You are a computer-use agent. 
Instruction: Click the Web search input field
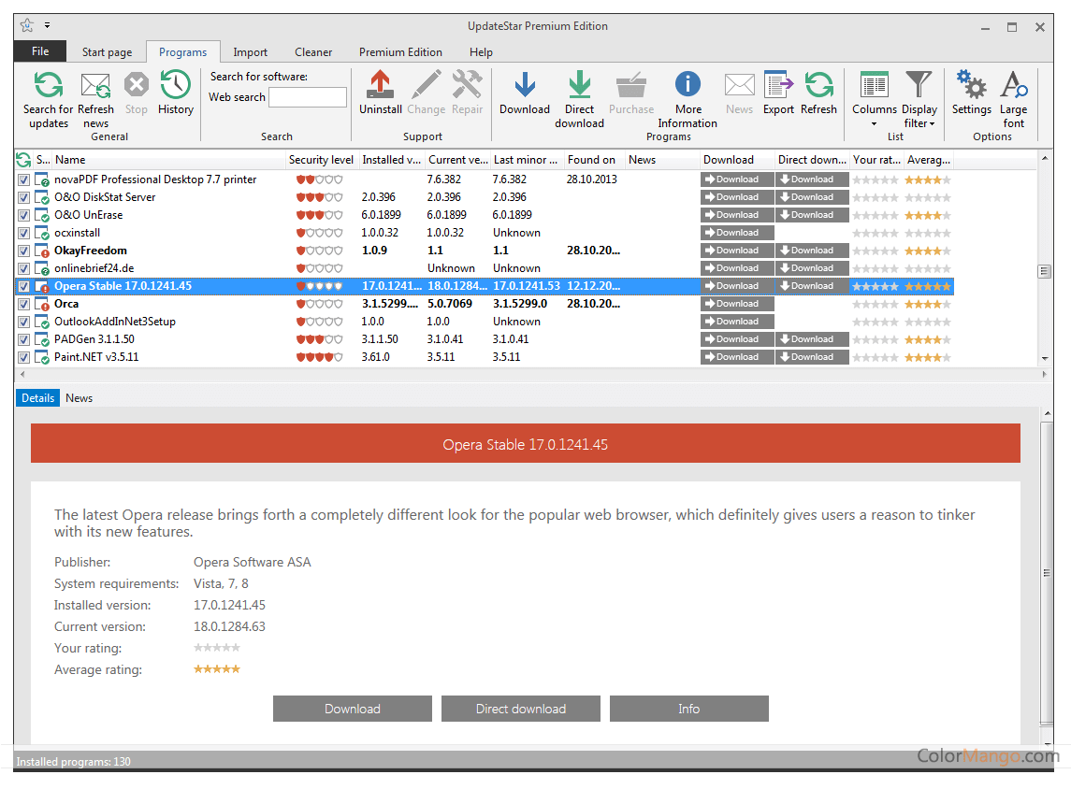308,97
